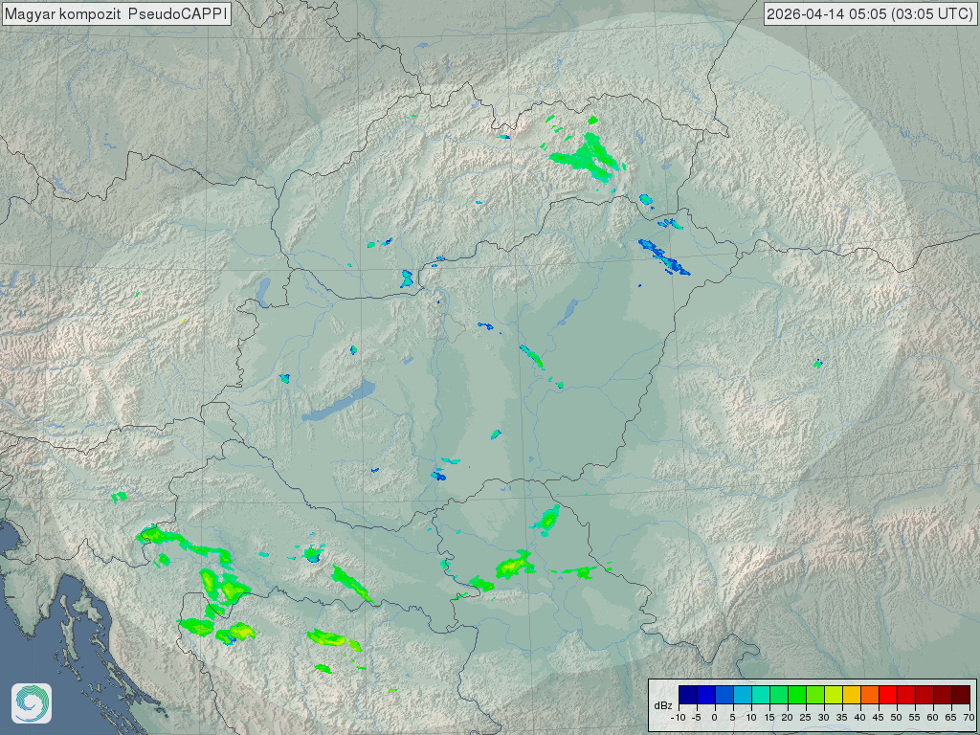Click the isolated echo far east in Romania

(x=818, y=363)
